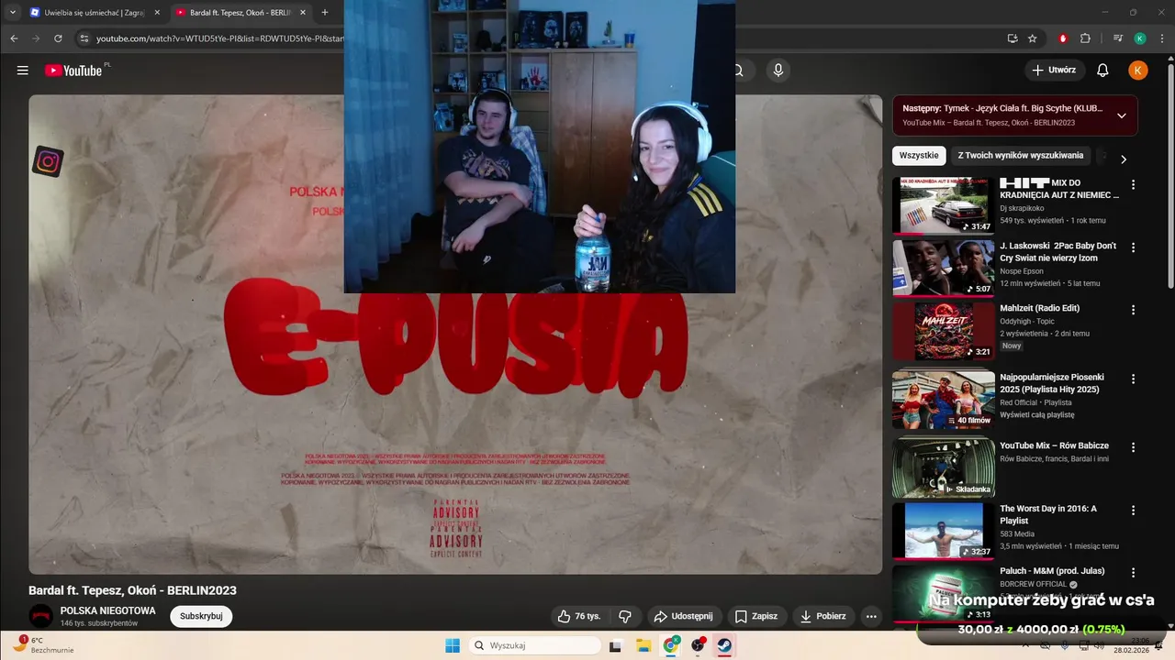The image size is (1175, 660).
Task: Start a voice search with the microphone
Action: tap(778, 71)
